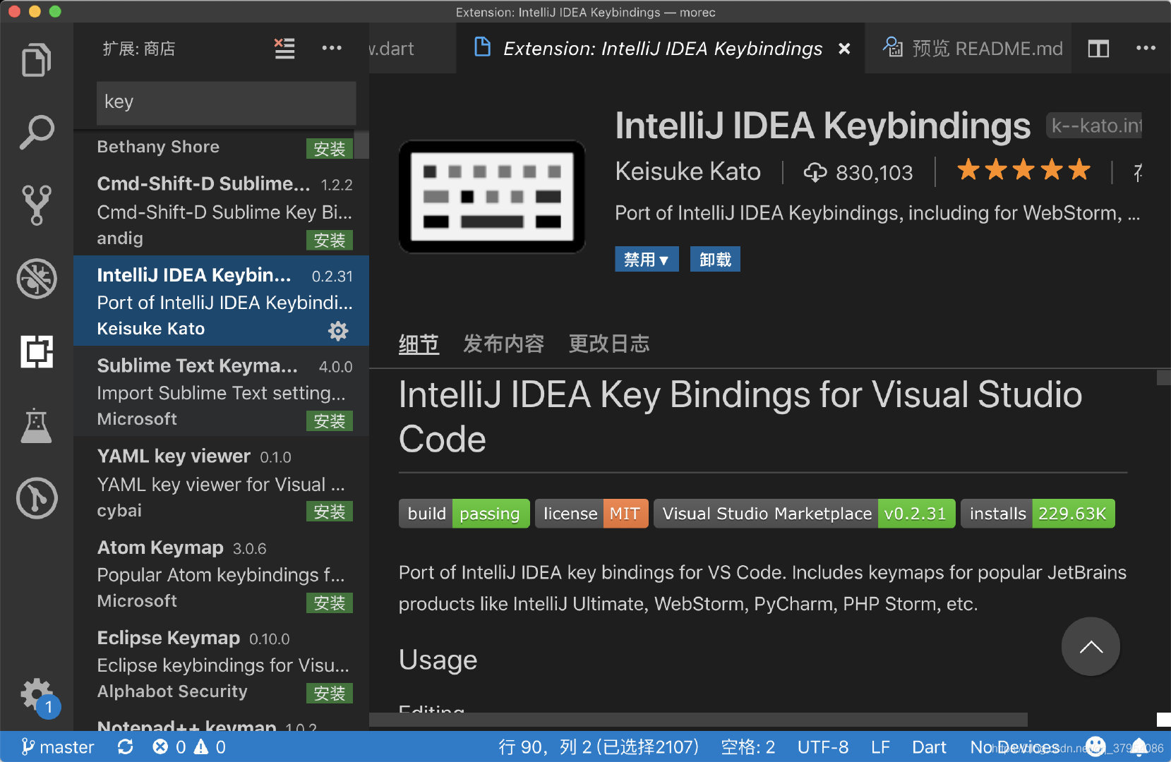Select YAML key viewer list entry
The height and width of the screenshot is (762, 1171).
click(x=221, y=482)
